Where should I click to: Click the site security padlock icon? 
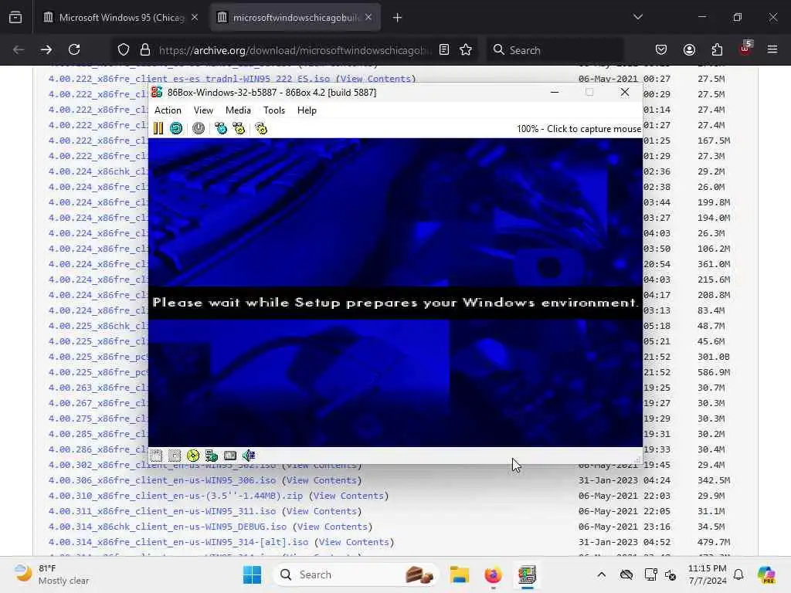145,49
